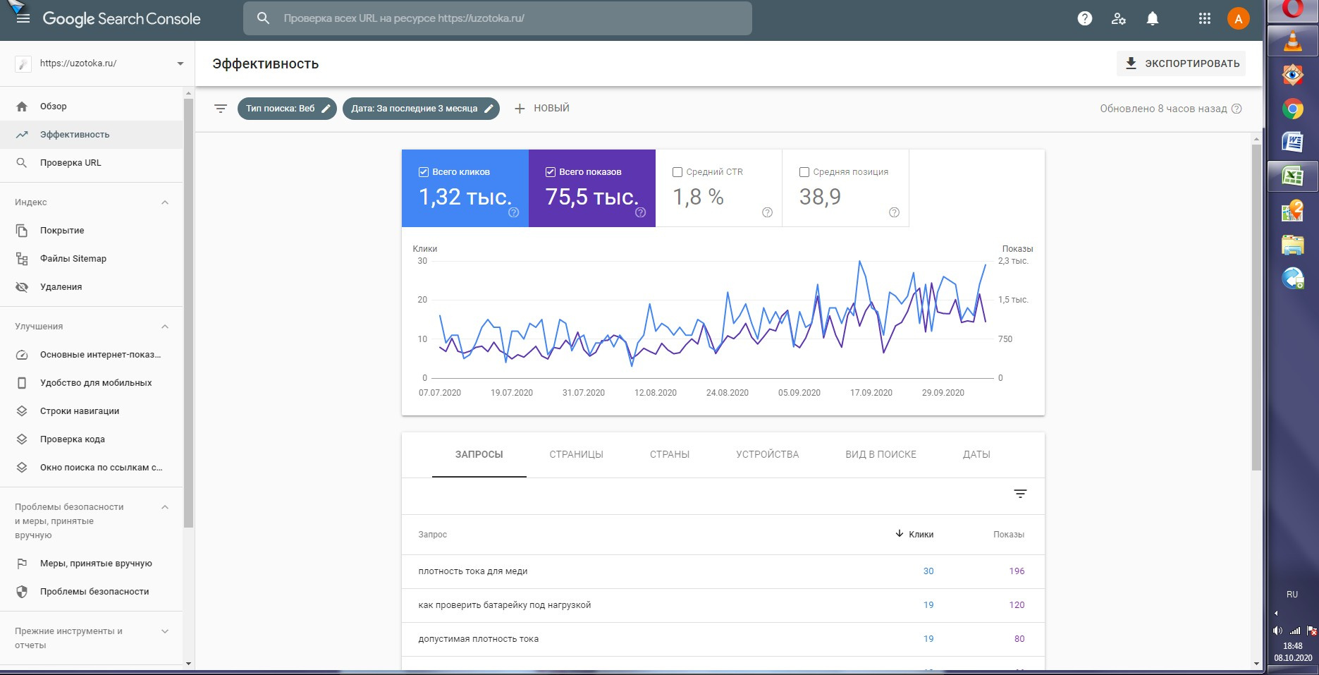Launch VLC from the taskbar
The image size is (1319, 675).
point(1292,42)
